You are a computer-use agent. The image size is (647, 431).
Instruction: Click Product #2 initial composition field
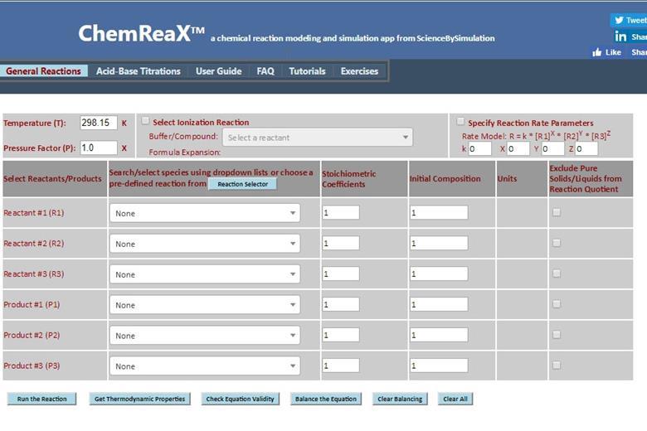[439, 335]
